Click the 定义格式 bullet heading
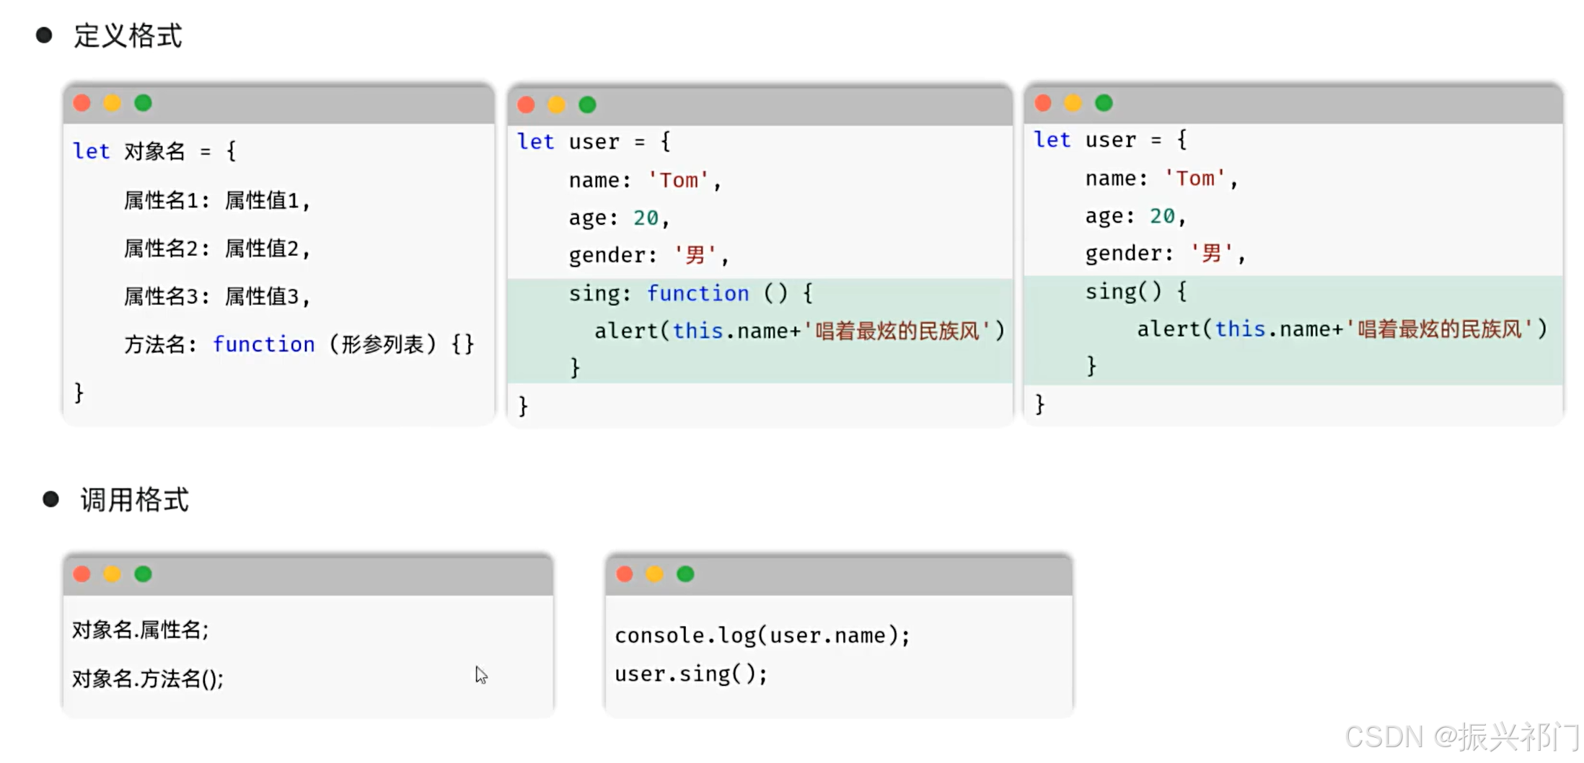 click(128, 36)
